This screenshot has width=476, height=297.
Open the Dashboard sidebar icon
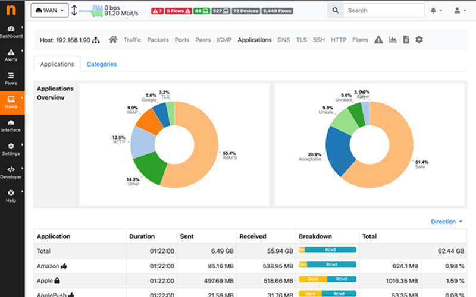(x=12, y=31)
